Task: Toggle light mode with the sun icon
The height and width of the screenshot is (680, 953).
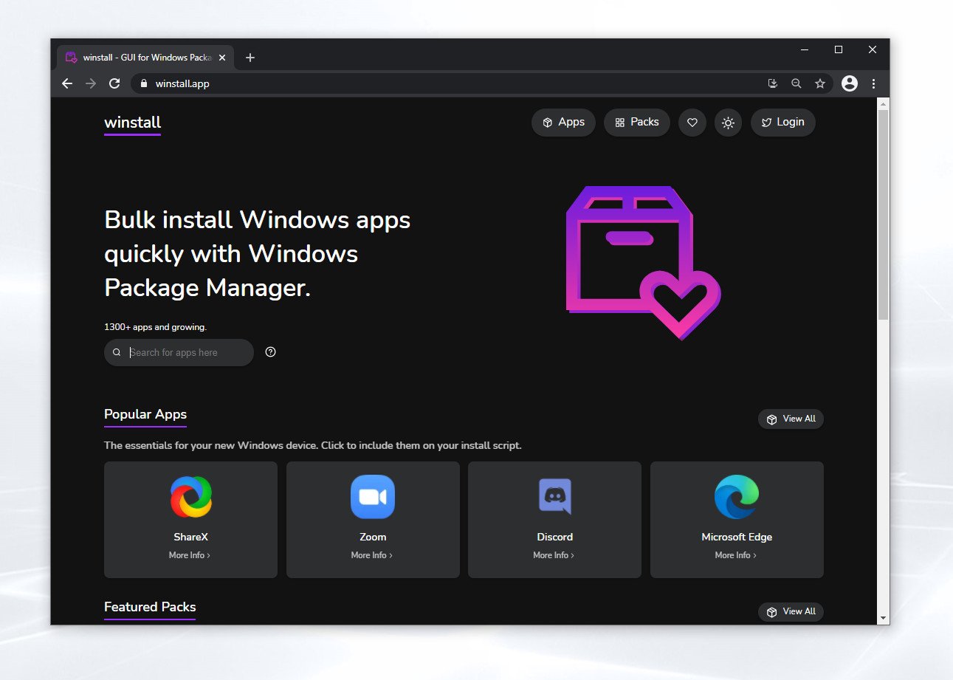Action: [728, 122]
